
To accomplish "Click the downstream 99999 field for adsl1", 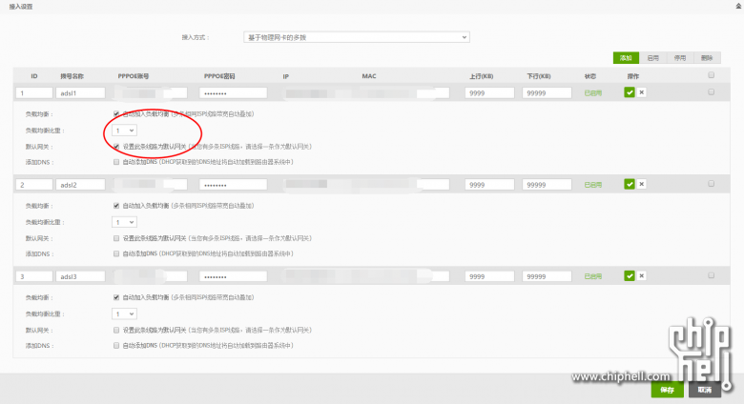I will click(x=548, y=93).
